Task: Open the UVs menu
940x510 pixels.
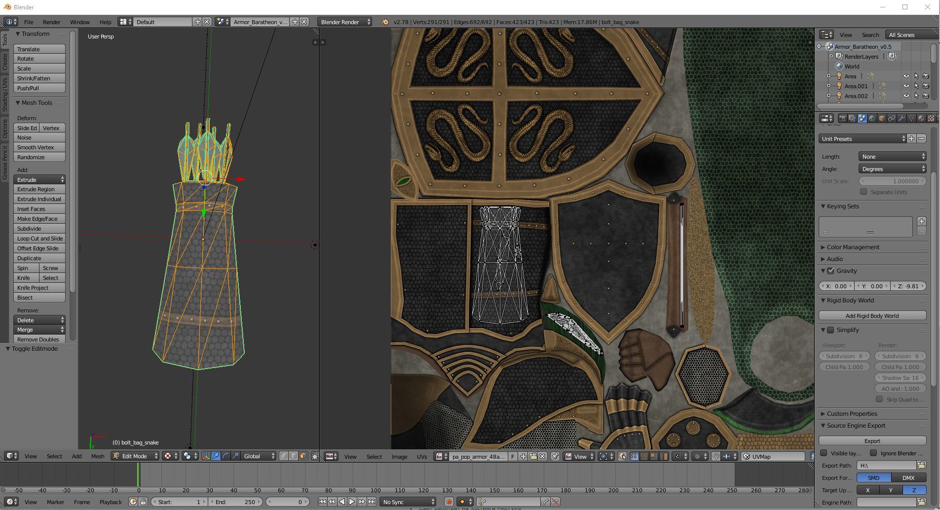Action: point(421,456)
